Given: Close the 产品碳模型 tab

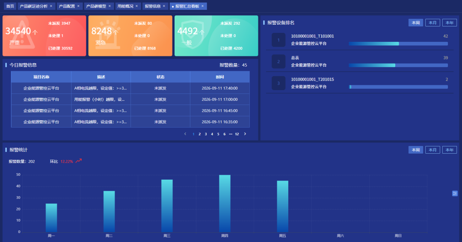Looking at the screenshot, I should (110, 6).
